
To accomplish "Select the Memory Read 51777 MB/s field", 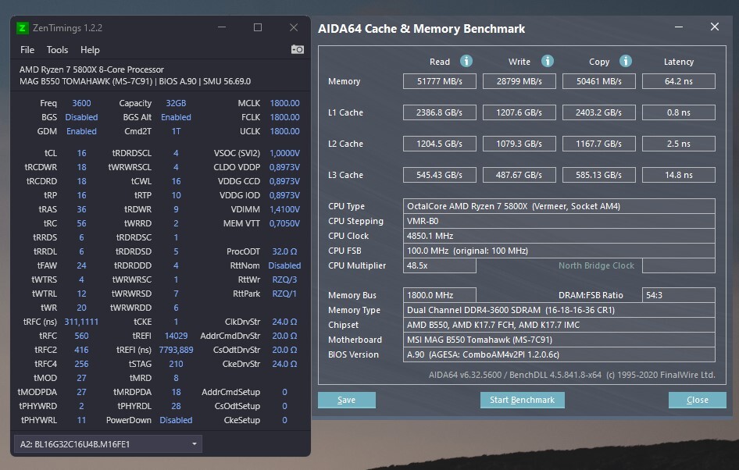I will (440, 81).
